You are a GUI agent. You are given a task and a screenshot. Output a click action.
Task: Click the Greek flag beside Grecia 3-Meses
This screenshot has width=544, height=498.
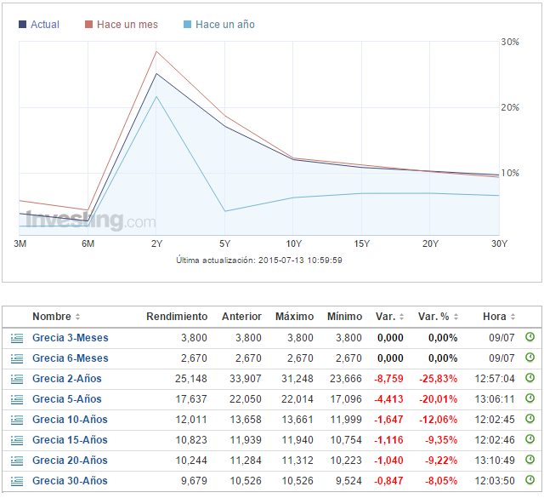click(16, 338)
